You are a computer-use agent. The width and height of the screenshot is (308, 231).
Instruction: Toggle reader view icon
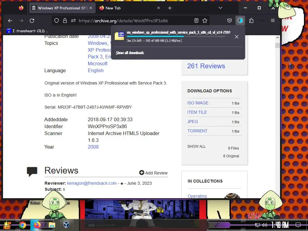(196, 20)
